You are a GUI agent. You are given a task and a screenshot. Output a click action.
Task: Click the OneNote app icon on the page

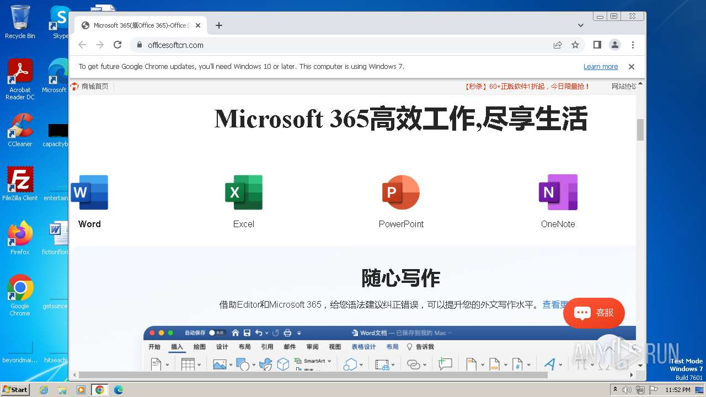click(x=558, y=192)
